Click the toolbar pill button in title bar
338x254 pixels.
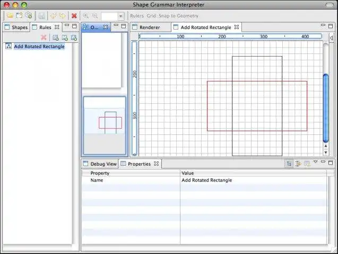[x=330, y=5]
